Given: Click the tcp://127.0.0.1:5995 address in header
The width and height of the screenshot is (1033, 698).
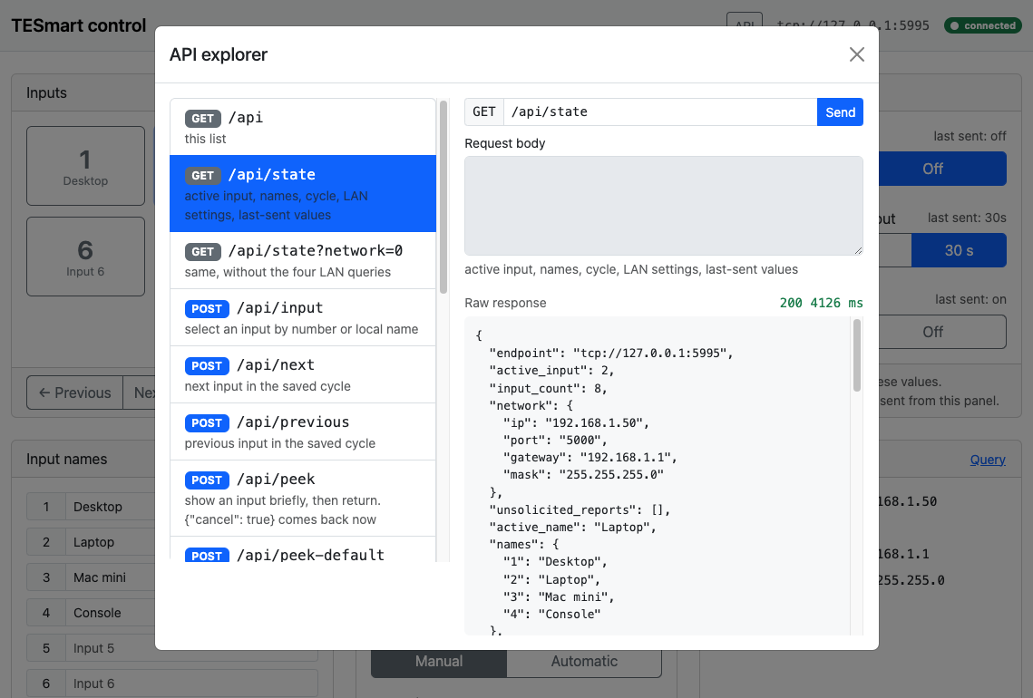Looking at the screenshot, I should click(x=853, y=25).
